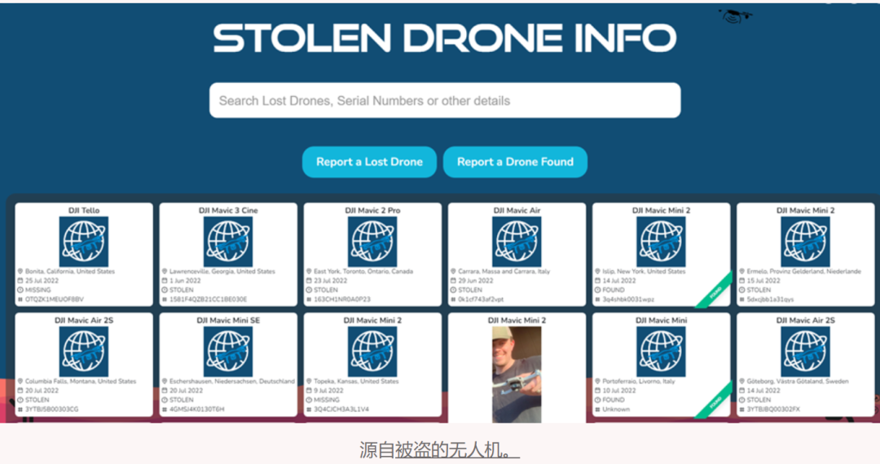This screenshot has height=464, width=880.
Task: Click the Carrara, Massa and Carrara, Italy location
Action: coord(504,271)
